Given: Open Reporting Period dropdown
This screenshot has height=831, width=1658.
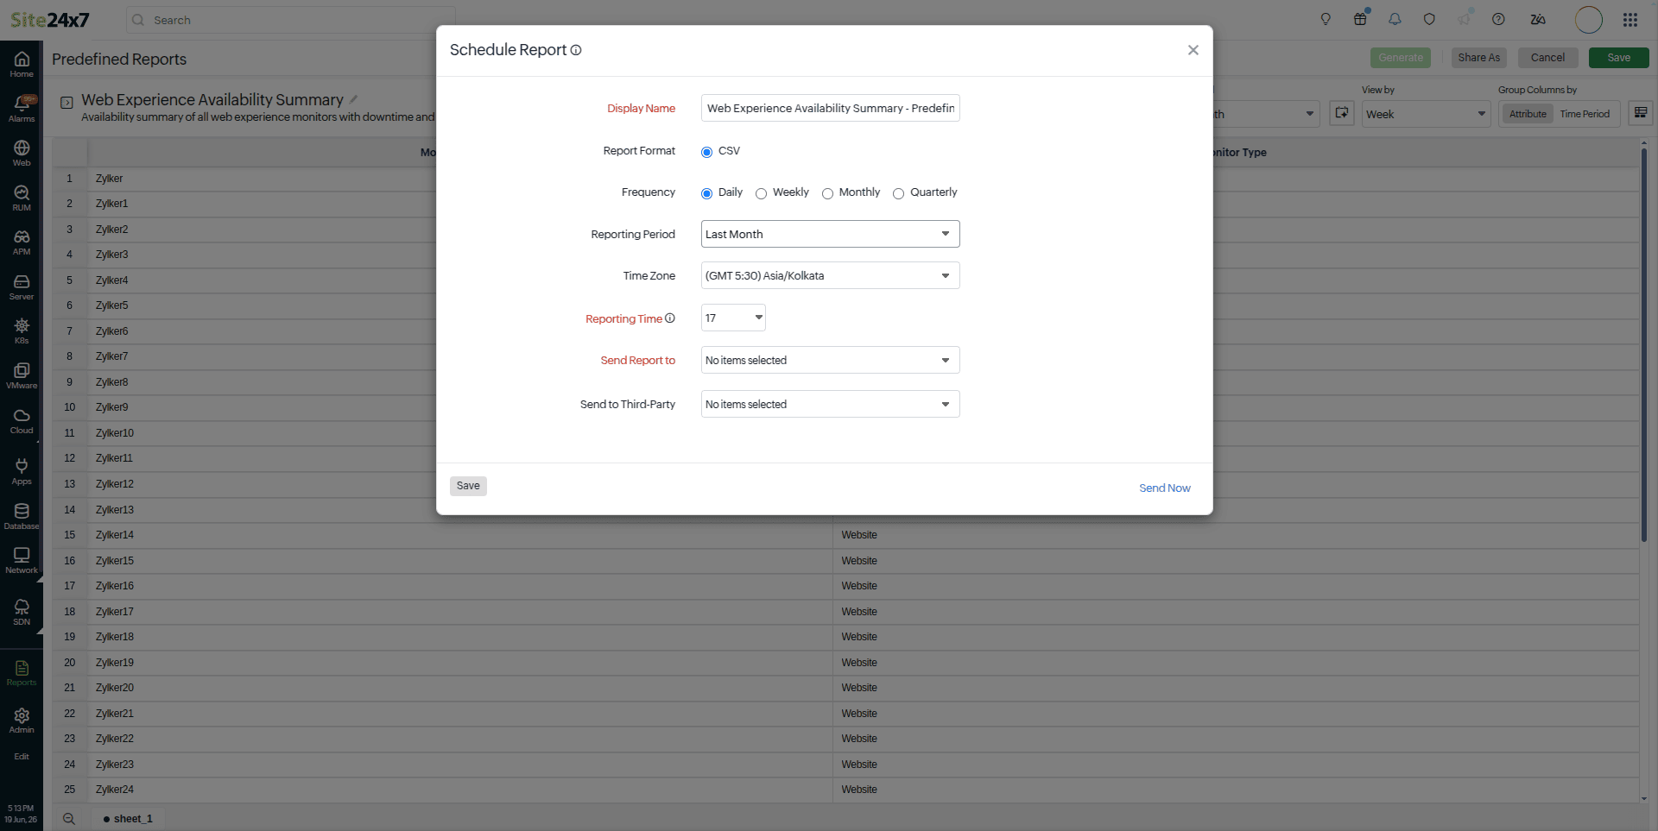Looking at the screenshot, I should click(x=830, y=234).
